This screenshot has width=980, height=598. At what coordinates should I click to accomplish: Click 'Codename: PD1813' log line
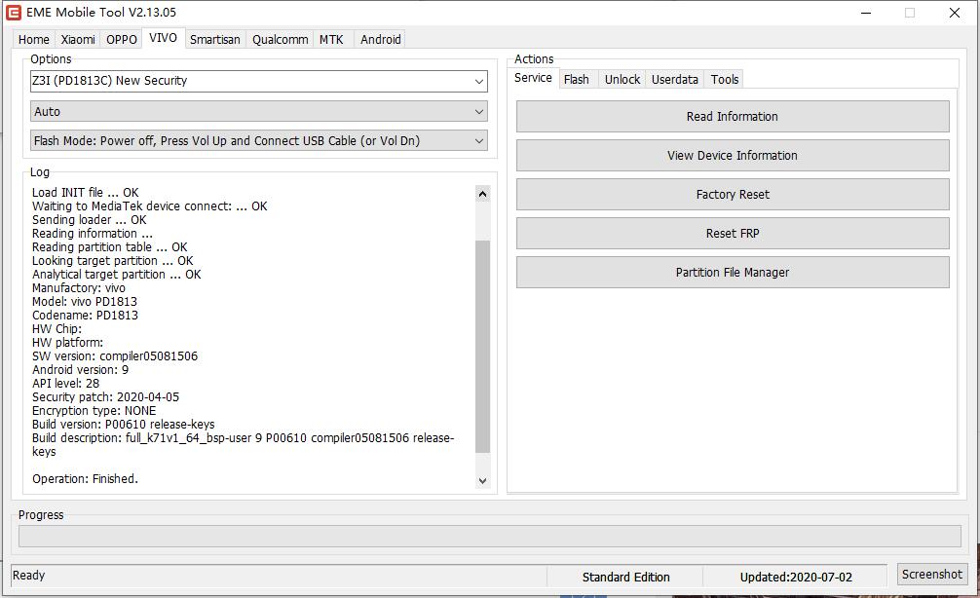click(x=85, y=316)
